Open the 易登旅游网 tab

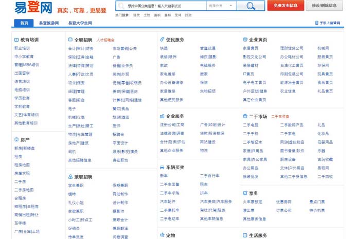coord(49,23)
